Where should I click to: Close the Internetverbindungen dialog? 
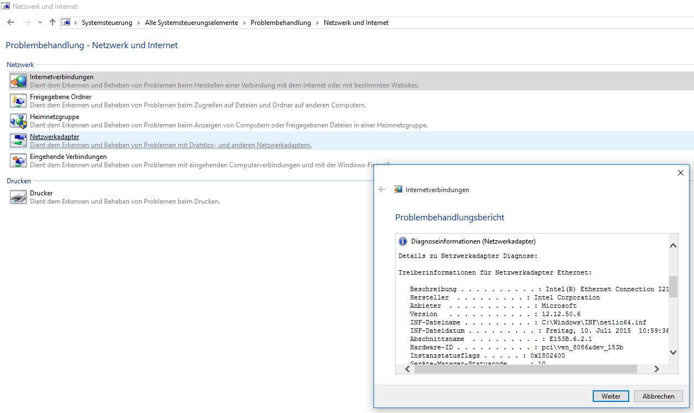click(x=681, y=173)
